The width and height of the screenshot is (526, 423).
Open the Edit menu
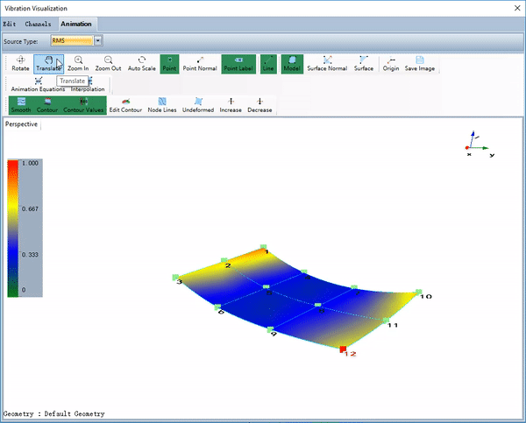pos(10,24)
